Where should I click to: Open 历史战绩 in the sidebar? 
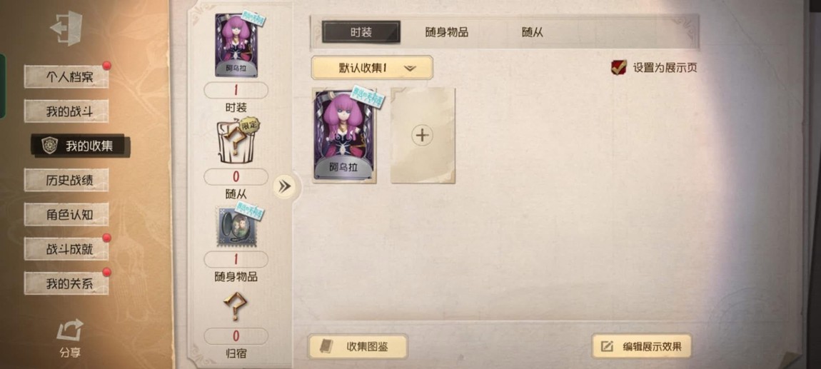66,180
